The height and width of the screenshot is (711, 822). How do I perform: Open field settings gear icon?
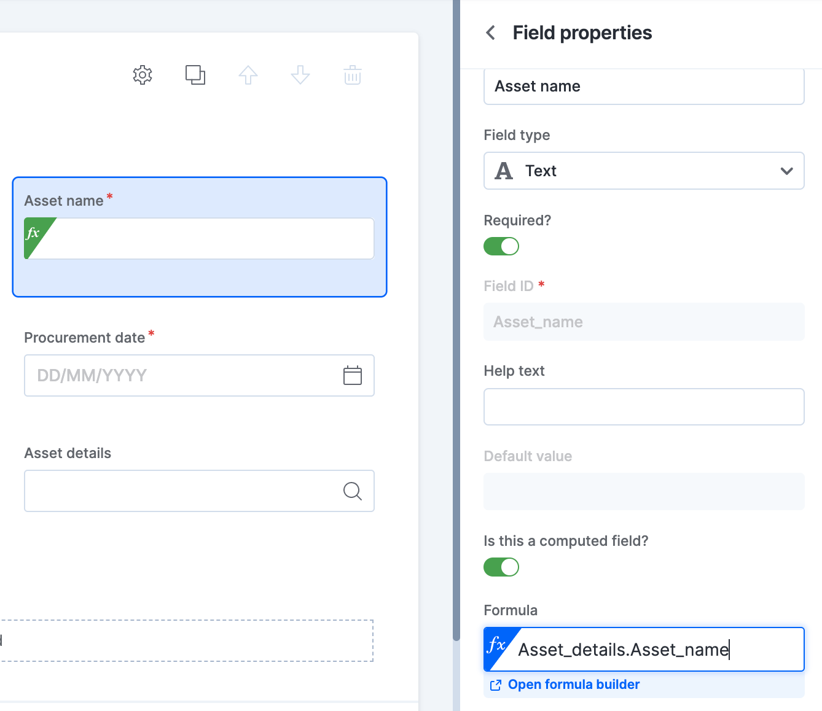pos(143,75)
